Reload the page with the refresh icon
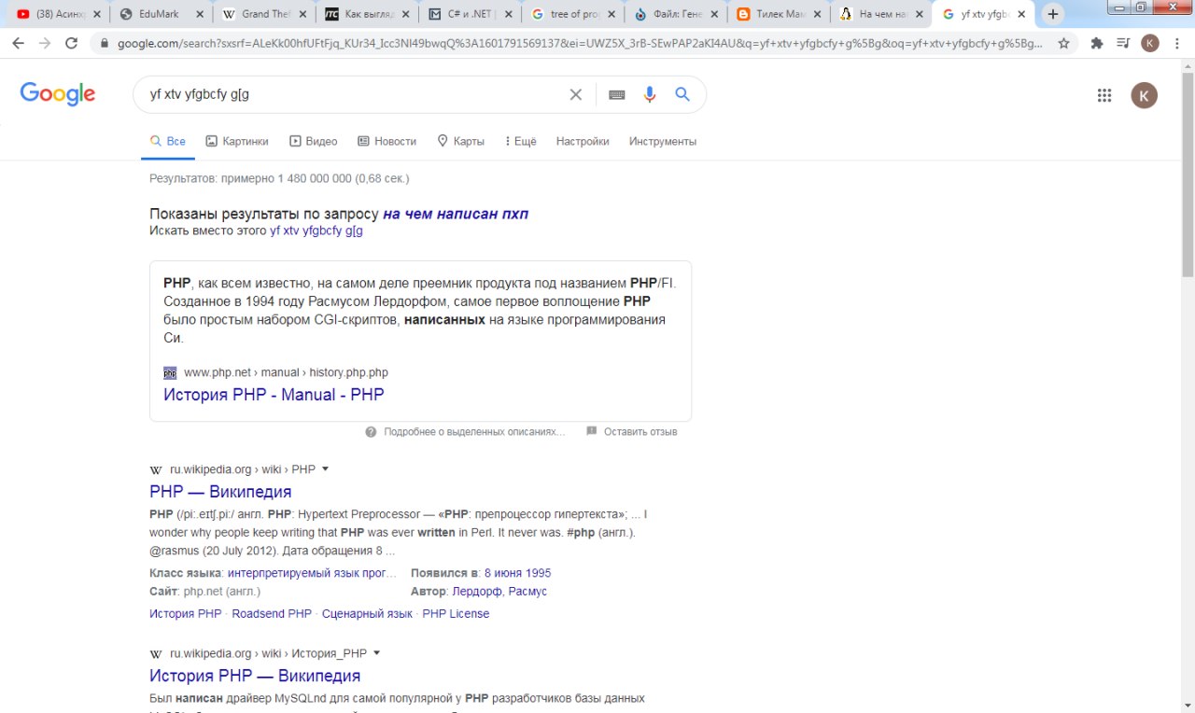The image size is (1195, 713). pos(71,43)
